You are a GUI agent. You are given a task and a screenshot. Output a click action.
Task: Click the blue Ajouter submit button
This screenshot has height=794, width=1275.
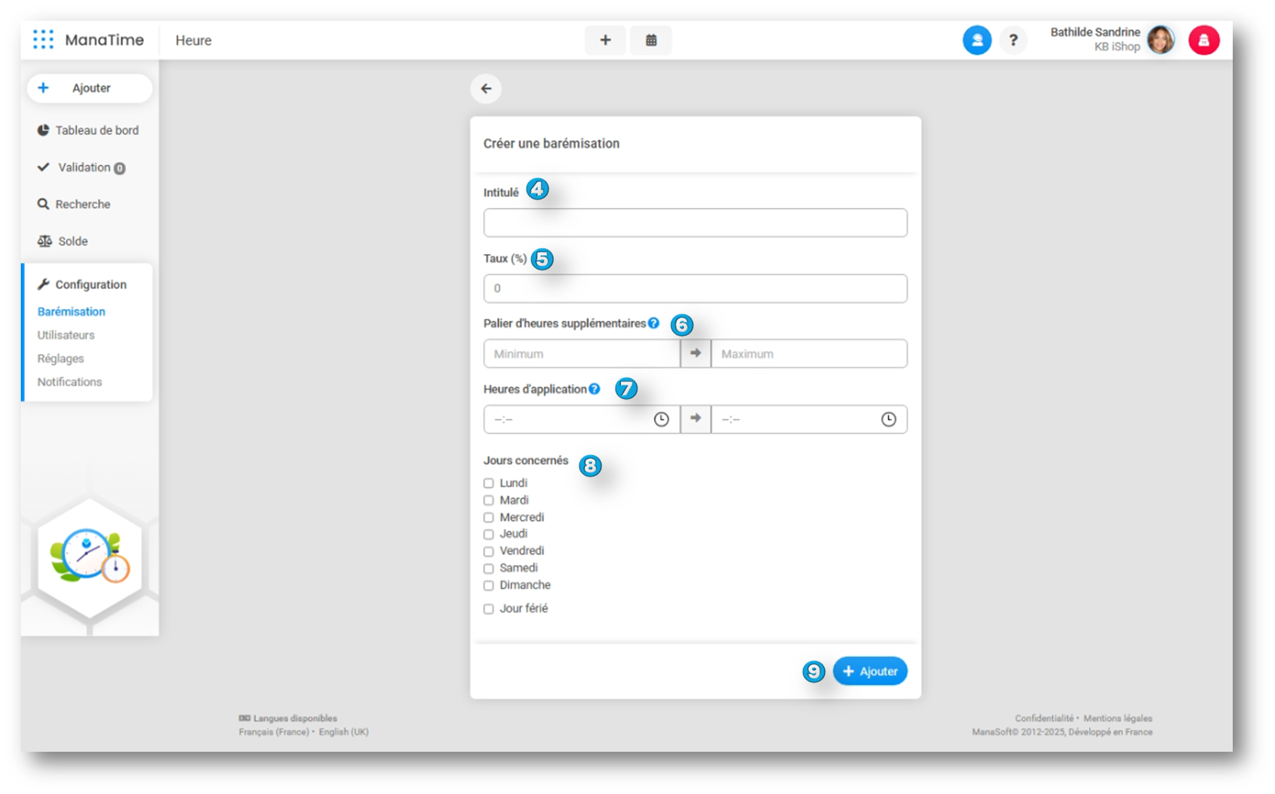pos(869,671)
